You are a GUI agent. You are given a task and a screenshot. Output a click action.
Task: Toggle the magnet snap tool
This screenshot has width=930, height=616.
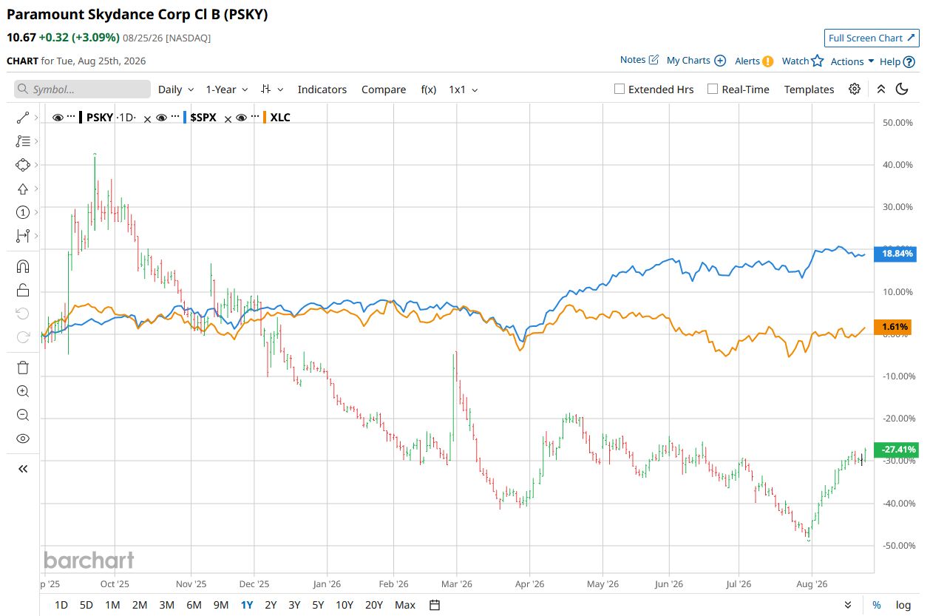point(22,266)
